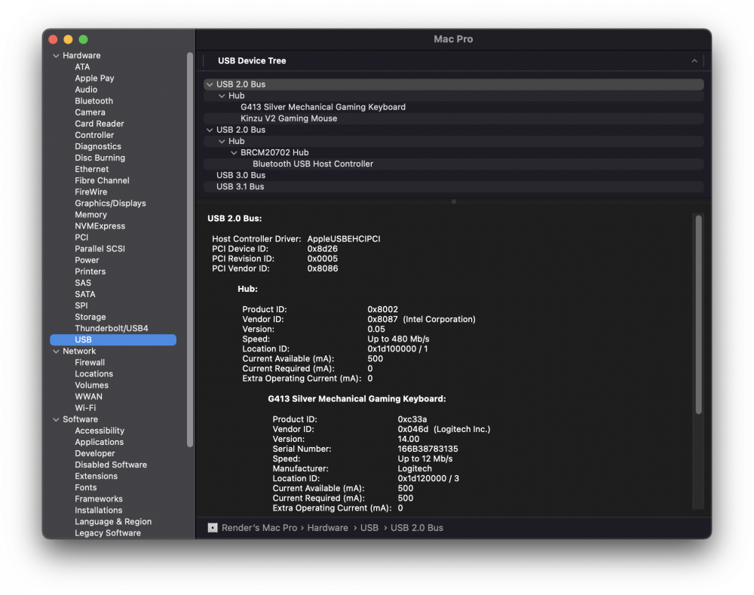This screenshot has width=754, height=595.
Task: Select Accessibility under Software
Action: tap(99, 431)
